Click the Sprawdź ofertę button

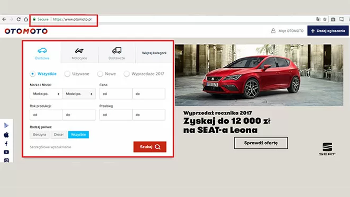coord(261,143)
